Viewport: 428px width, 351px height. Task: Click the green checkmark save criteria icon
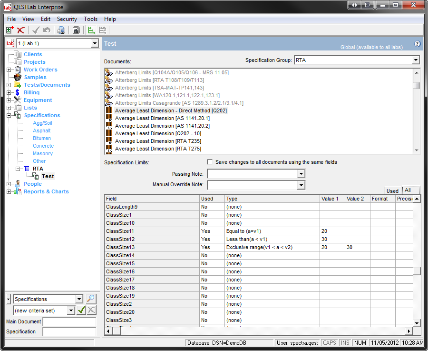click(81, 311)
